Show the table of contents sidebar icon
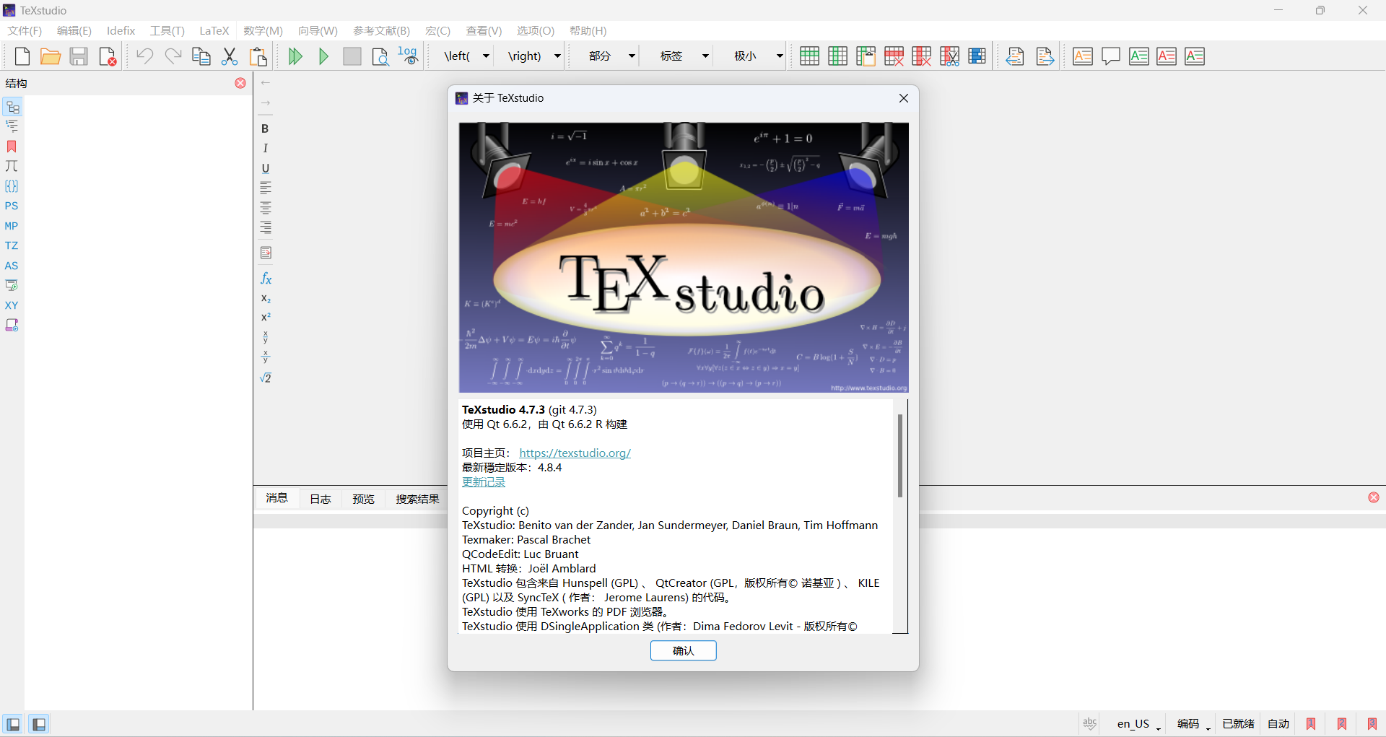The image size is (1386, 737). (x=12, y=126)
